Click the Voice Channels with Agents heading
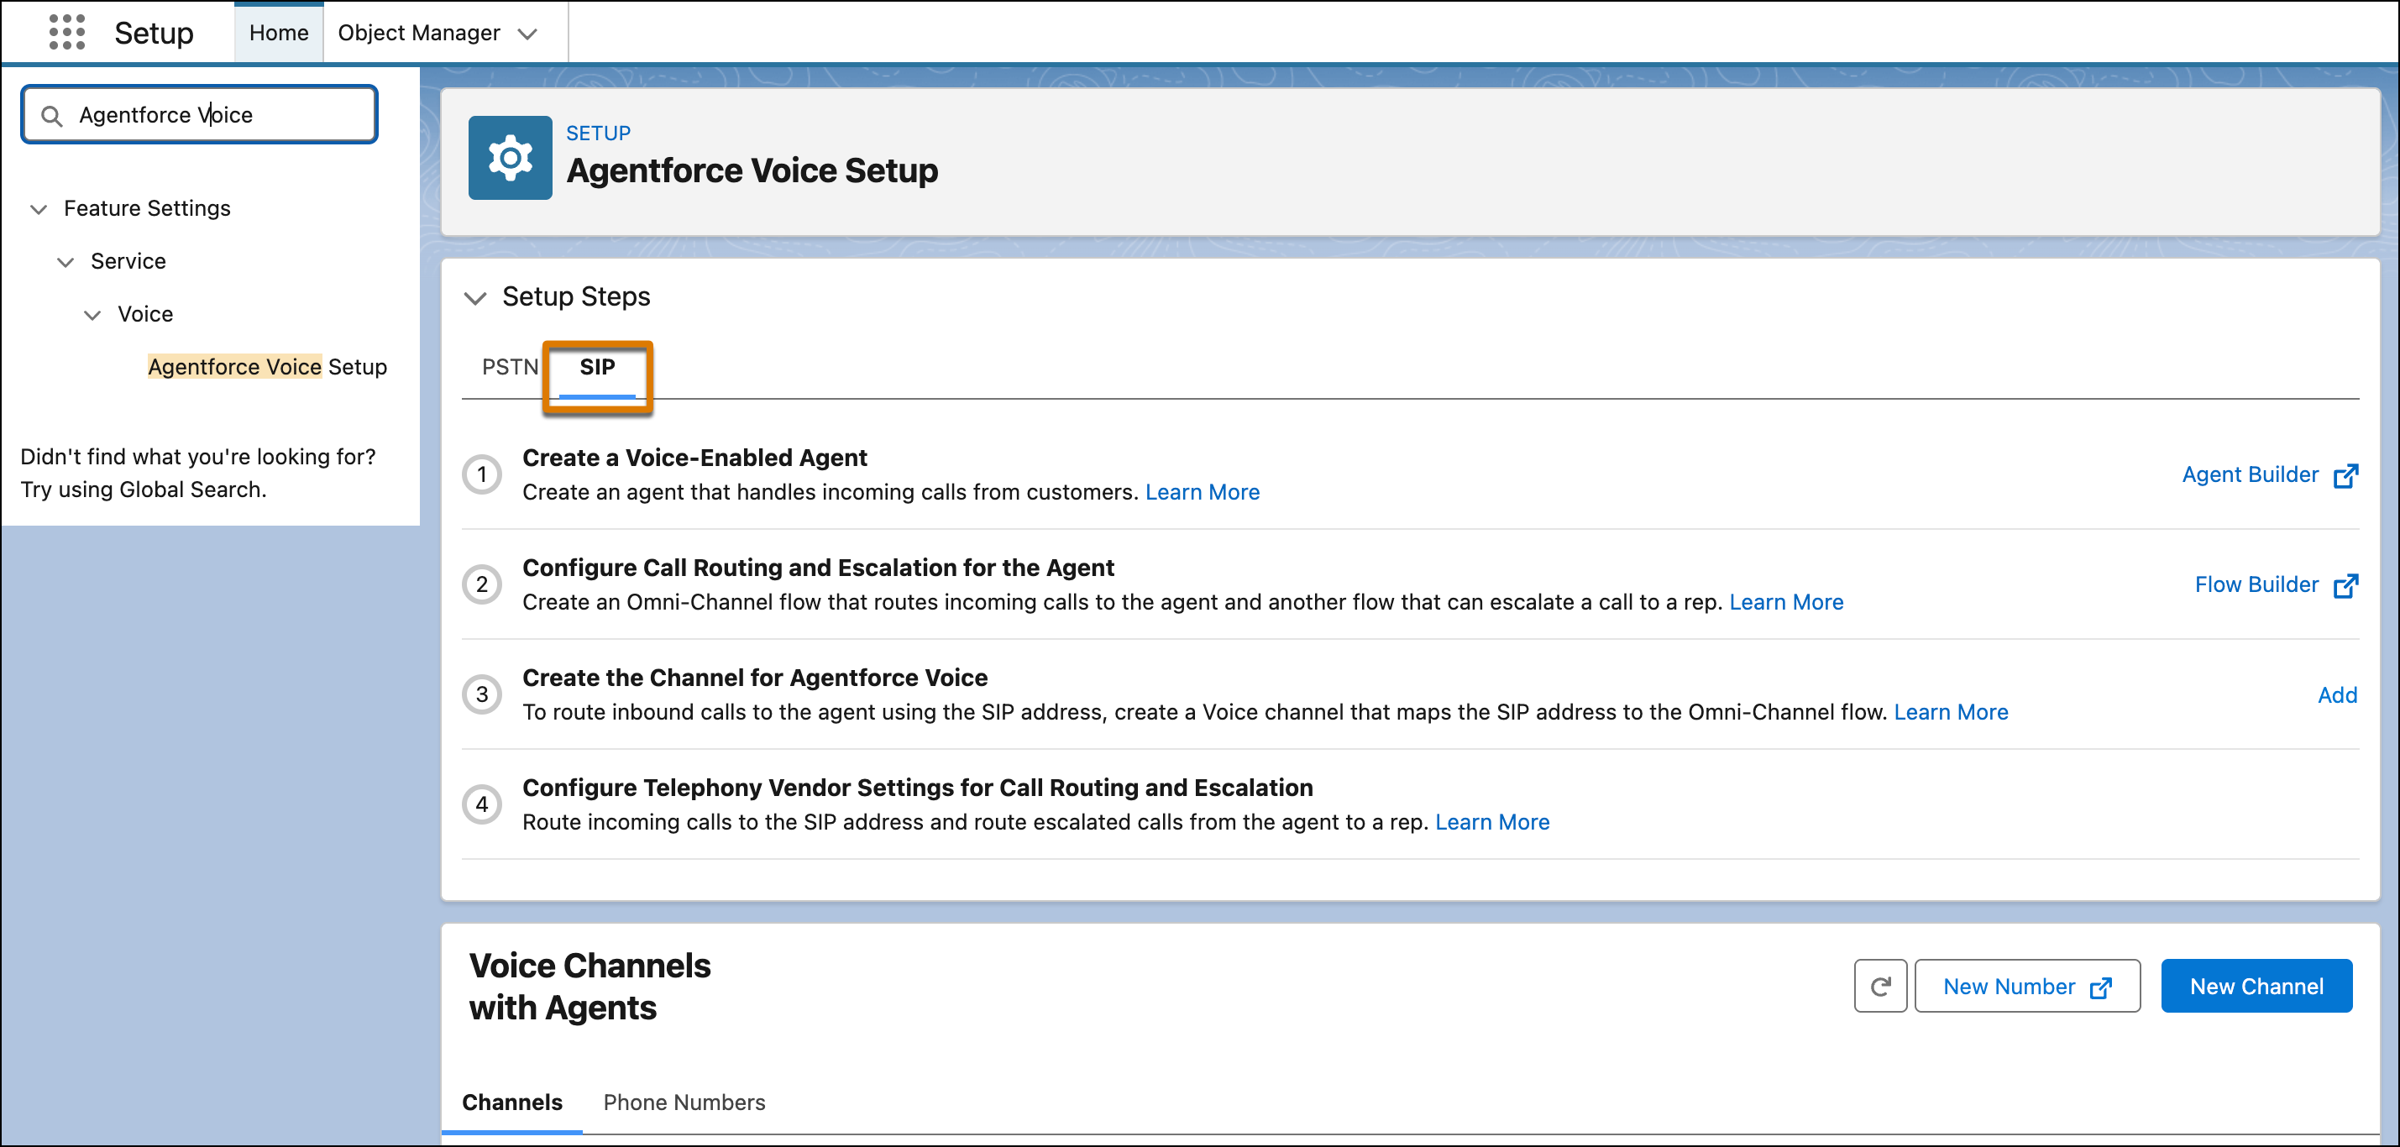This screenshot has width=2400, height=1147. point(590,987)
